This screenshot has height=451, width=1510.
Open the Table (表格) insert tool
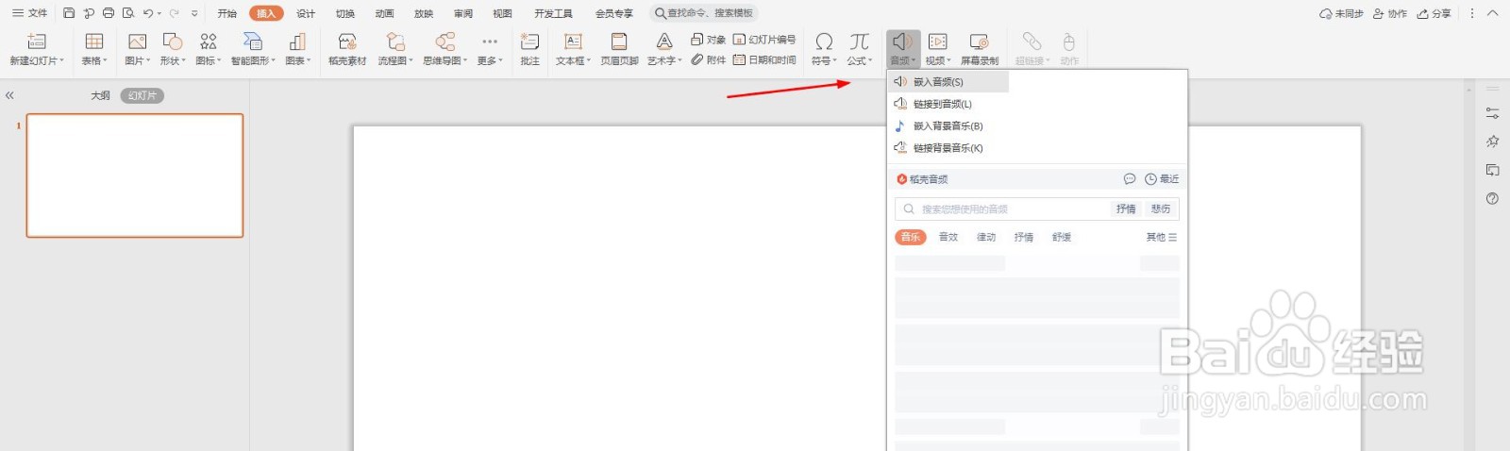pyautogui.click(x=94, y=49)
